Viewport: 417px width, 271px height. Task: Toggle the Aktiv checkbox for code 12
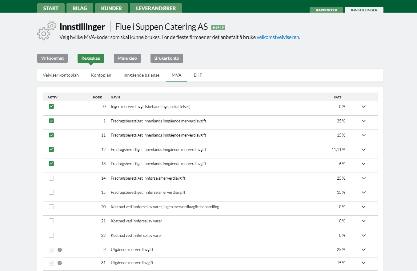51,149
